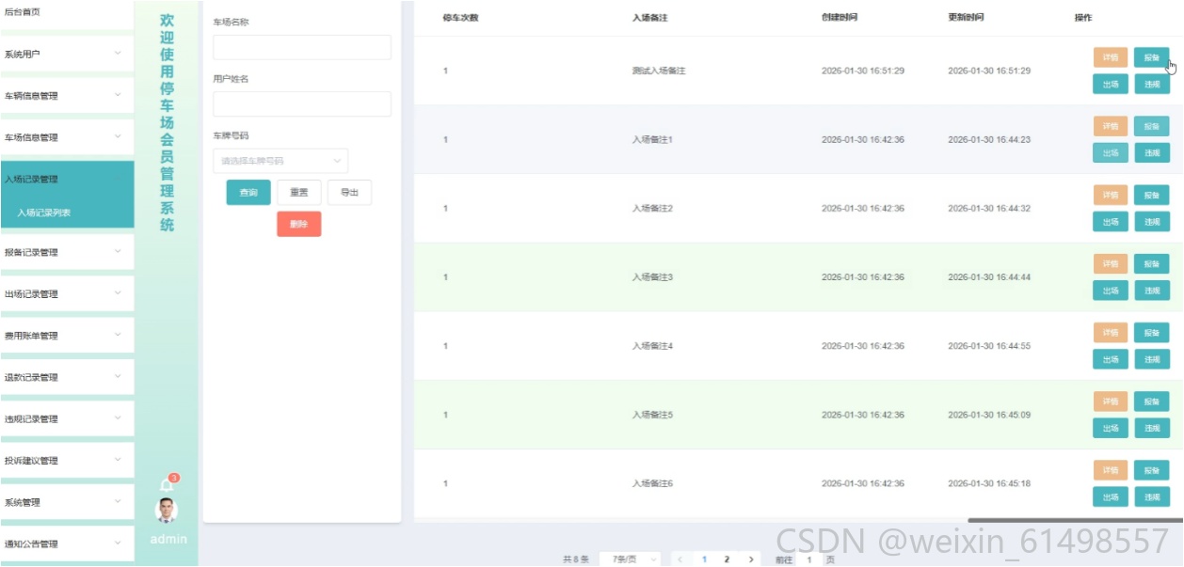The image size is (1184, 567).
Task: Click 出场 for the 入场备注1 row
Action: point(1111,152)
